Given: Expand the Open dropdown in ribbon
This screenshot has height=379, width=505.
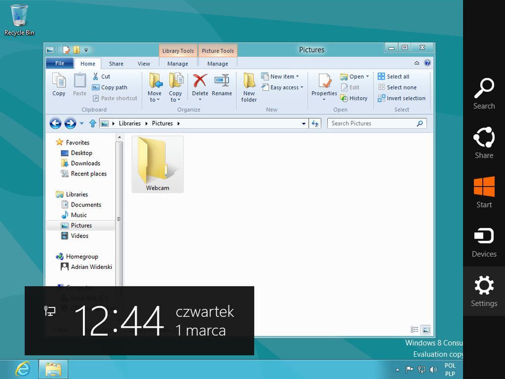Looking at the screenshot, I should point(367,76).
